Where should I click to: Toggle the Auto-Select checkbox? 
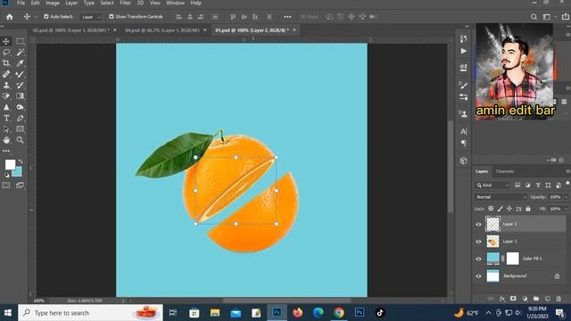[x=46, y=17]
